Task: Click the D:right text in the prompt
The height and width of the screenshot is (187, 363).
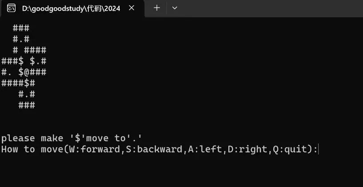Action: pyautogui.click(x=248, y=149)
